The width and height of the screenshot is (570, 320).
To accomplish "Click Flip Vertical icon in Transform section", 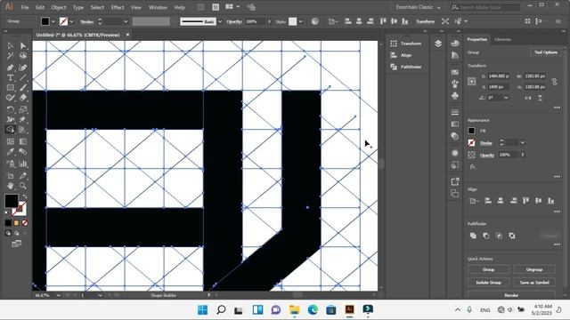I will pyautogui.click(x=540, y=98).
